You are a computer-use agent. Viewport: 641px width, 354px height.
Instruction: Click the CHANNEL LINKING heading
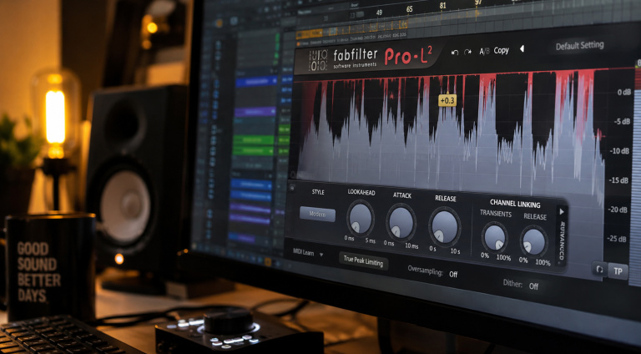pyautogui.click(x=515, y=204)
